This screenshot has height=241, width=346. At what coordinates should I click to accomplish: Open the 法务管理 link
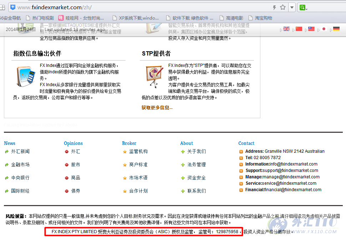coord(197,164)
